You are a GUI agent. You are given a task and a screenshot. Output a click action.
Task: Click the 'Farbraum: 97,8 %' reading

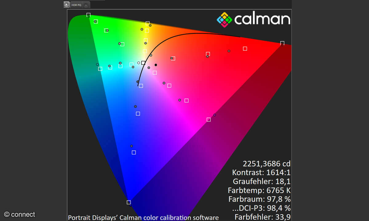click(x=260, y=200)
